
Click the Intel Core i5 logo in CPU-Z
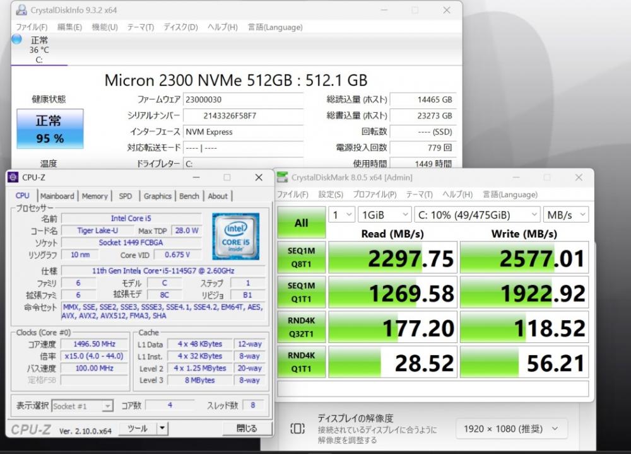click(x=236, y=236)
